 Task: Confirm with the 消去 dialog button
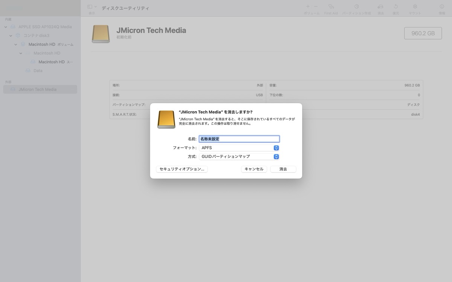(x=283, y=169)
